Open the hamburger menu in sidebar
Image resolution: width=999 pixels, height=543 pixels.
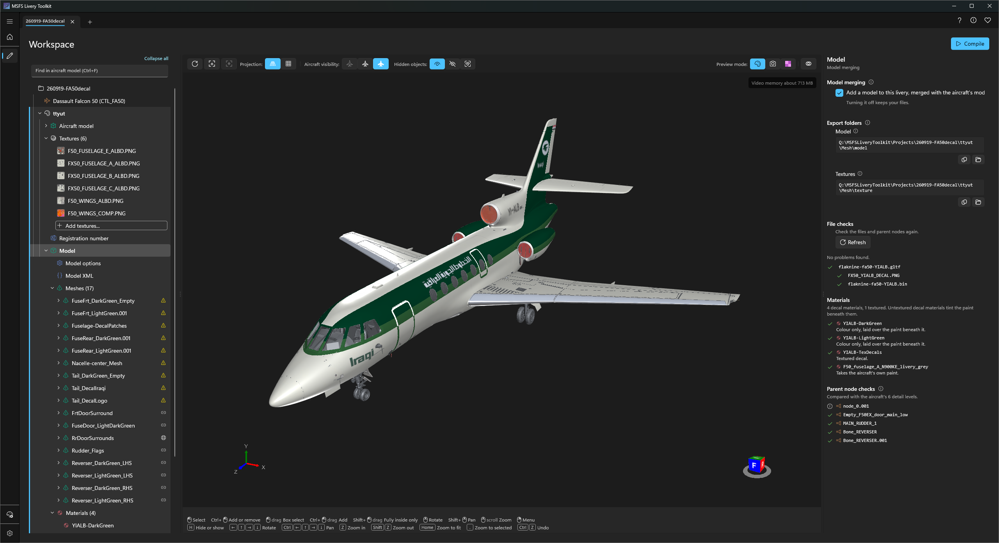tap(10, 22)
